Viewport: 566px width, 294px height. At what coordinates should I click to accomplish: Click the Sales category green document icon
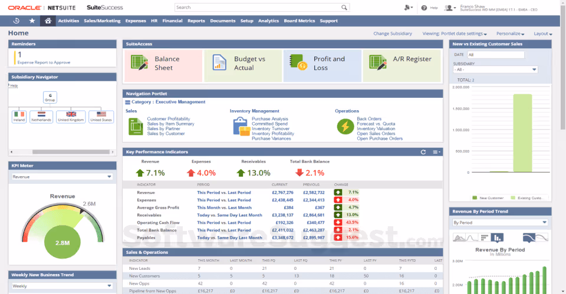pyautogui.click(x=136, y=126)
